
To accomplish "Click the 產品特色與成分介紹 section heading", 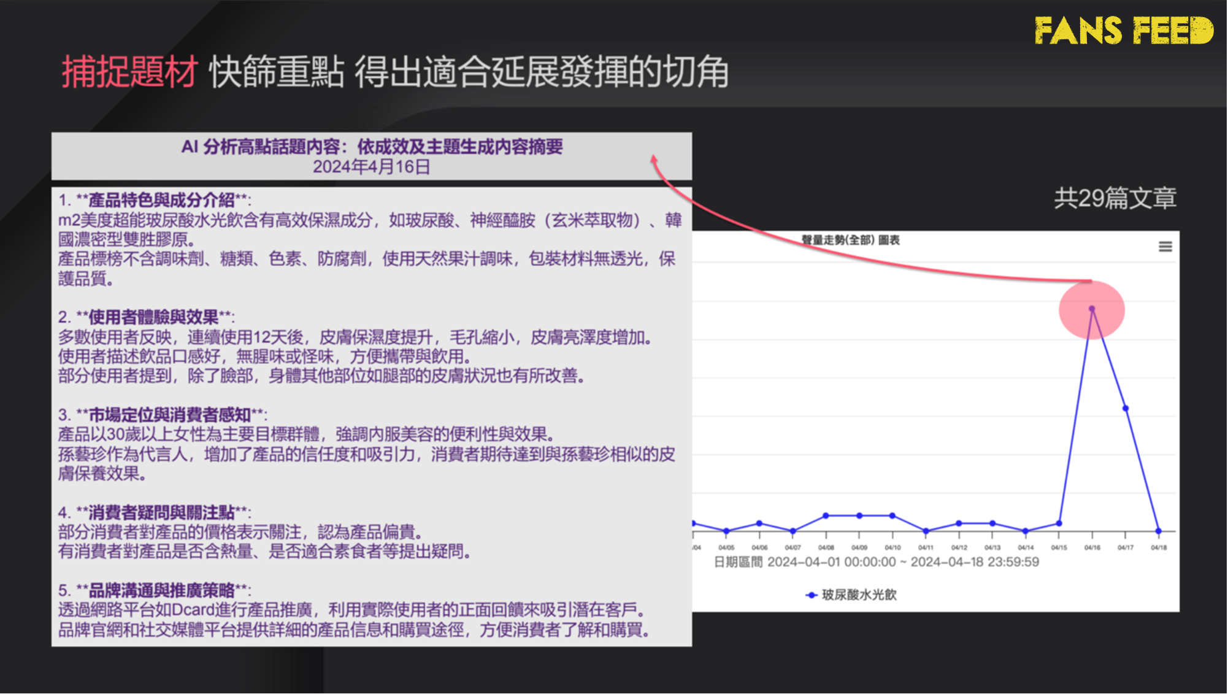I will point(162,201).
